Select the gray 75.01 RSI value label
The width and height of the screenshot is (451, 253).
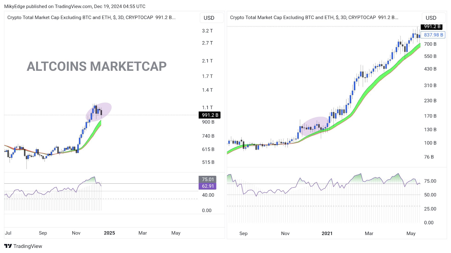[208, 179]
